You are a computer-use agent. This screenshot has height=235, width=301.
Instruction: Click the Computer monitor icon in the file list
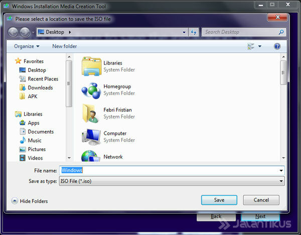[91, 137]
